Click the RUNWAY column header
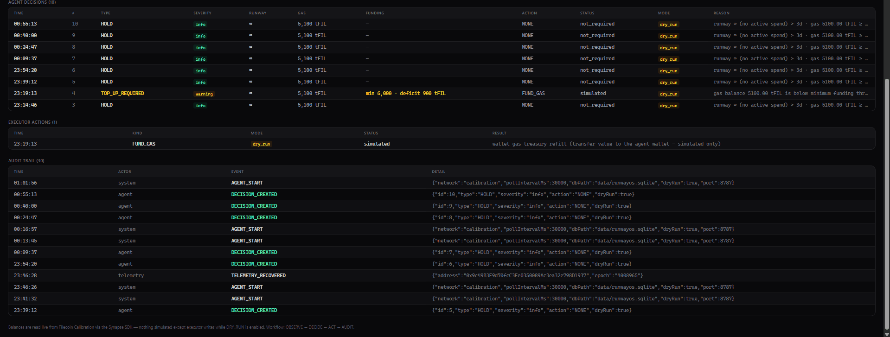 257,13
